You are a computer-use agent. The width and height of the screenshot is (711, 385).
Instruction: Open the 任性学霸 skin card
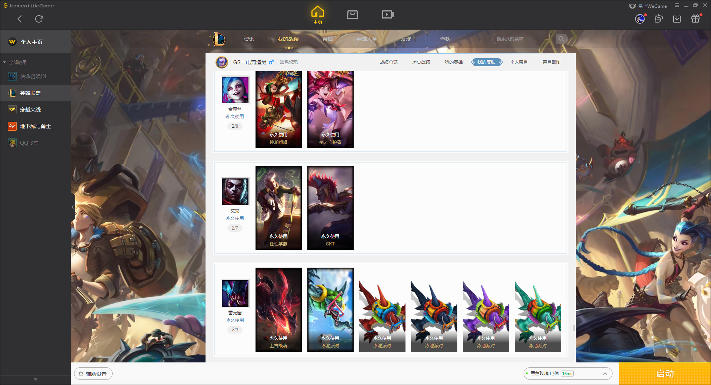278,208
